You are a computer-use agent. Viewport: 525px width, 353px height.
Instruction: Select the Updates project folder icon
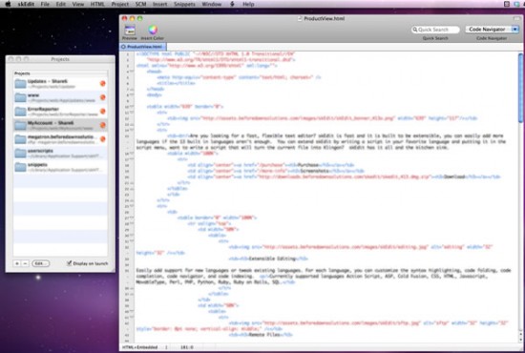[x=20, y=84]
